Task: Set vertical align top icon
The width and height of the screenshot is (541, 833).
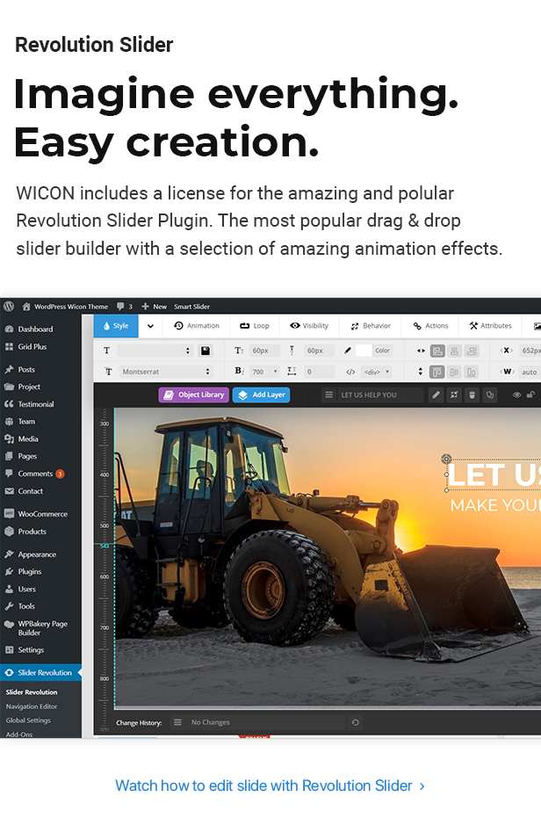Action: [x=437, y=372]
